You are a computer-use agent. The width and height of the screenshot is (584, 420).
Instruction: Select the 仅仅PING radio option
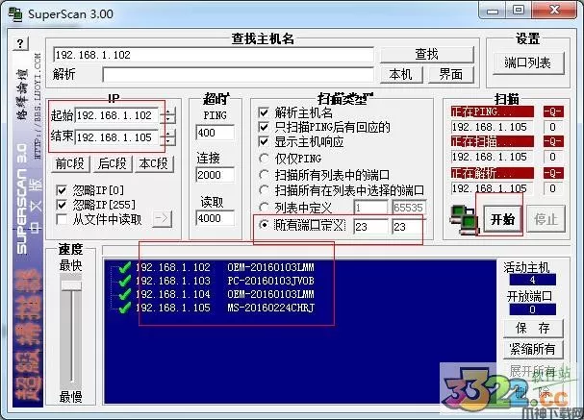tap(264, 159)
